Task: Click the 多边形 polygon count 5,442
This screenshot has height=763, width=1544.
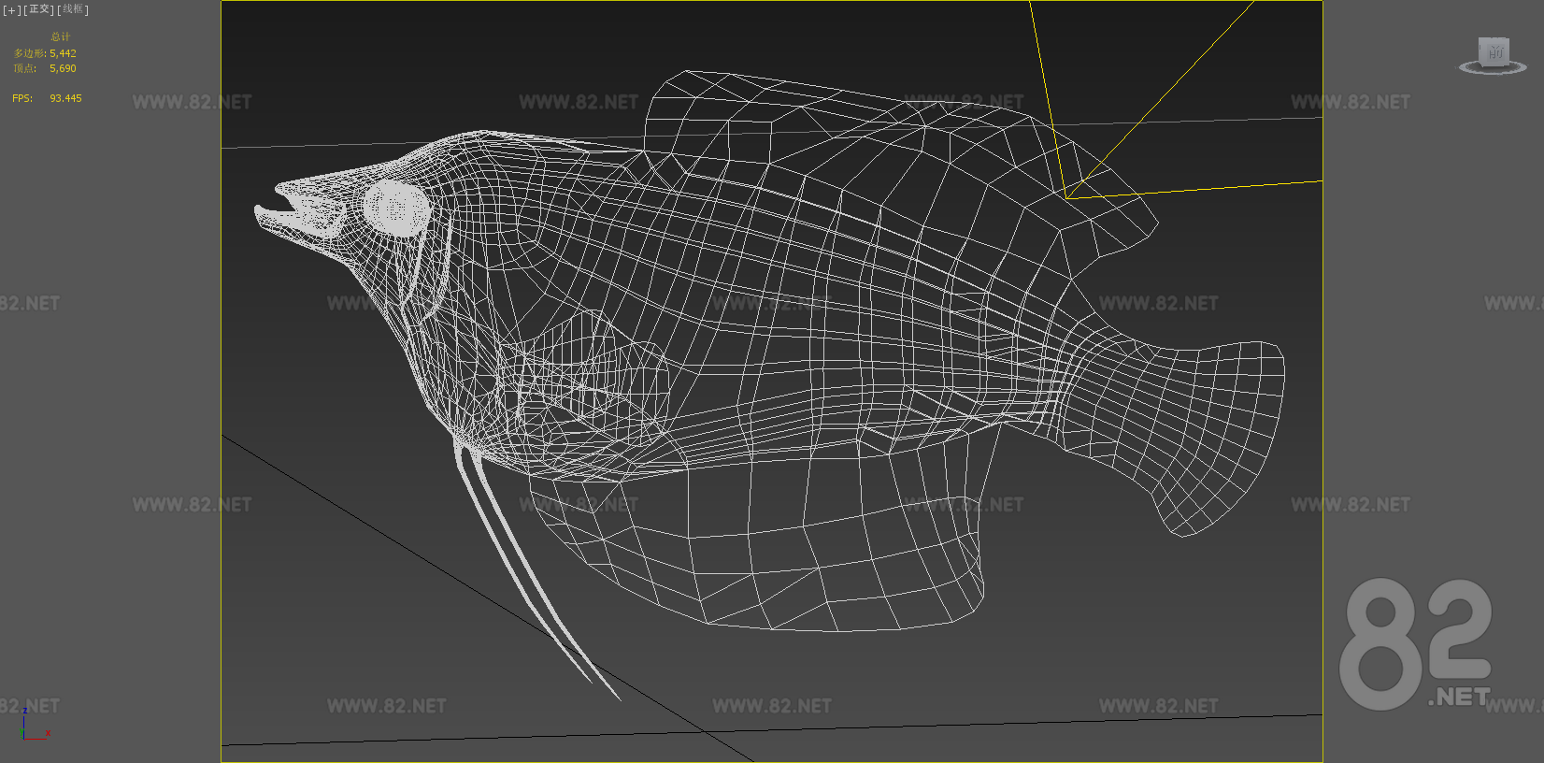Action: pyautogui.click(x=63, y=54)
